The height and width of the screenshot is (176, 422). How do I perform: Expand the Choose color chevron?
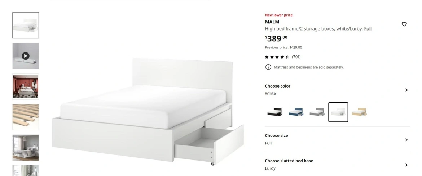[406, 90]
